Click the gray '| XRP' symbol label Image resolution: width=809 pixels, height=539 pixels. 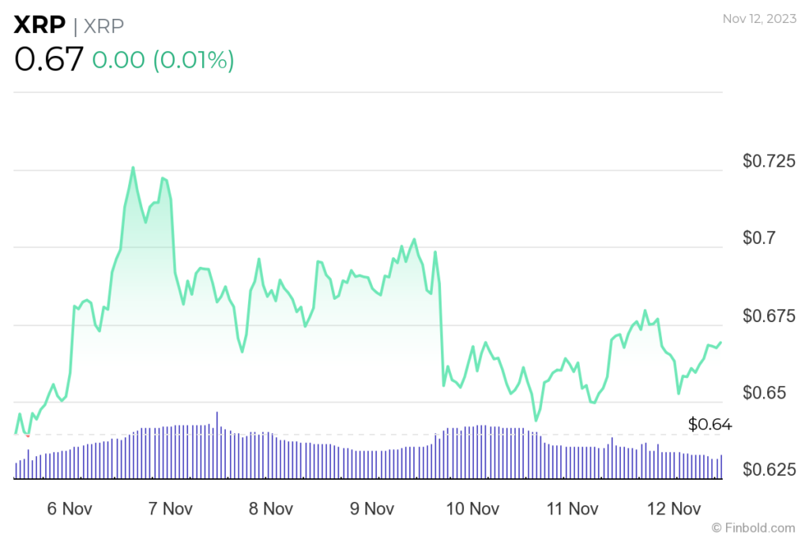[99, 26]
